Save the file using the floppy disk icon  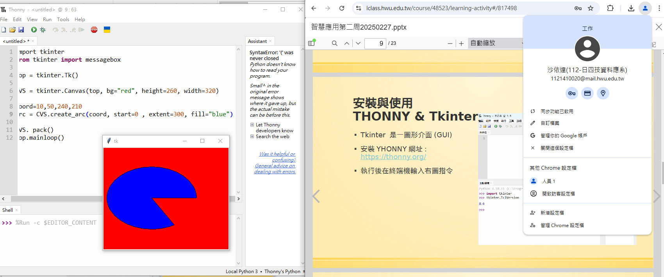click(x=21, y=30)
